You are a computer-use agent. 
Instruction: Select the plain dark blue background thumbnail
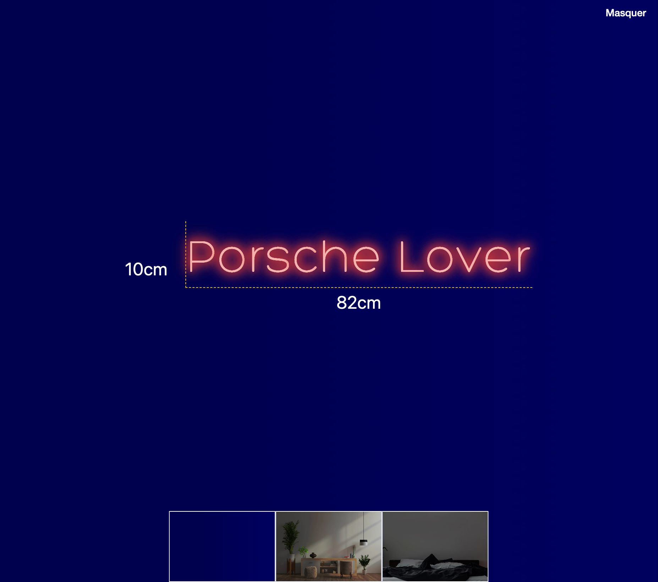tap(222, 547)
